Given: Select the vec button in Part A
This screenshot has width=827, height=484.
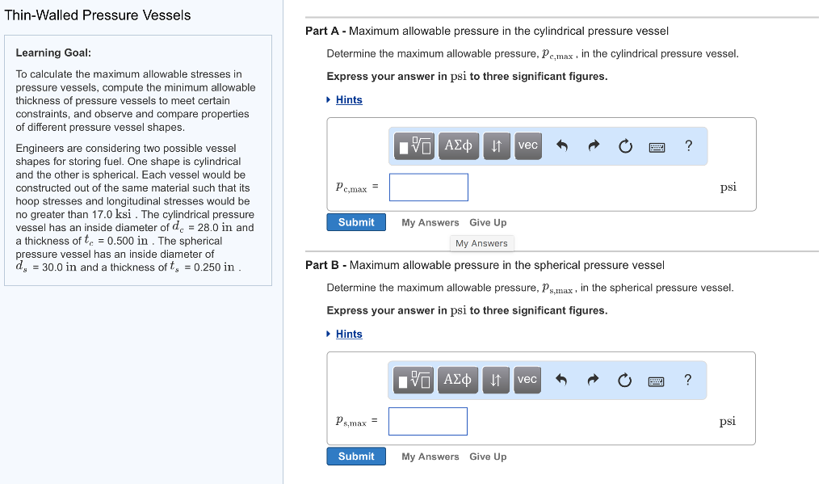Looking at the screenshot, I should point(527,145).
